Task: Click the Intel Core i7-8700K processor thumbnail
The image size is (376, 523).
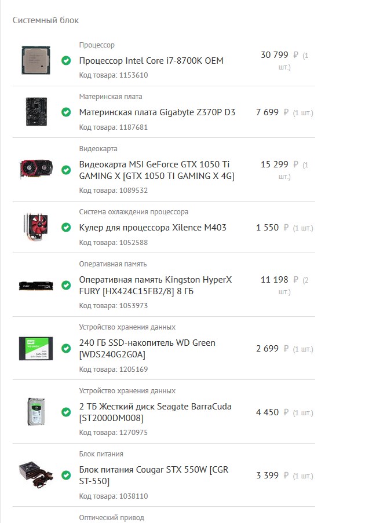Action: (x=36, y=60)
